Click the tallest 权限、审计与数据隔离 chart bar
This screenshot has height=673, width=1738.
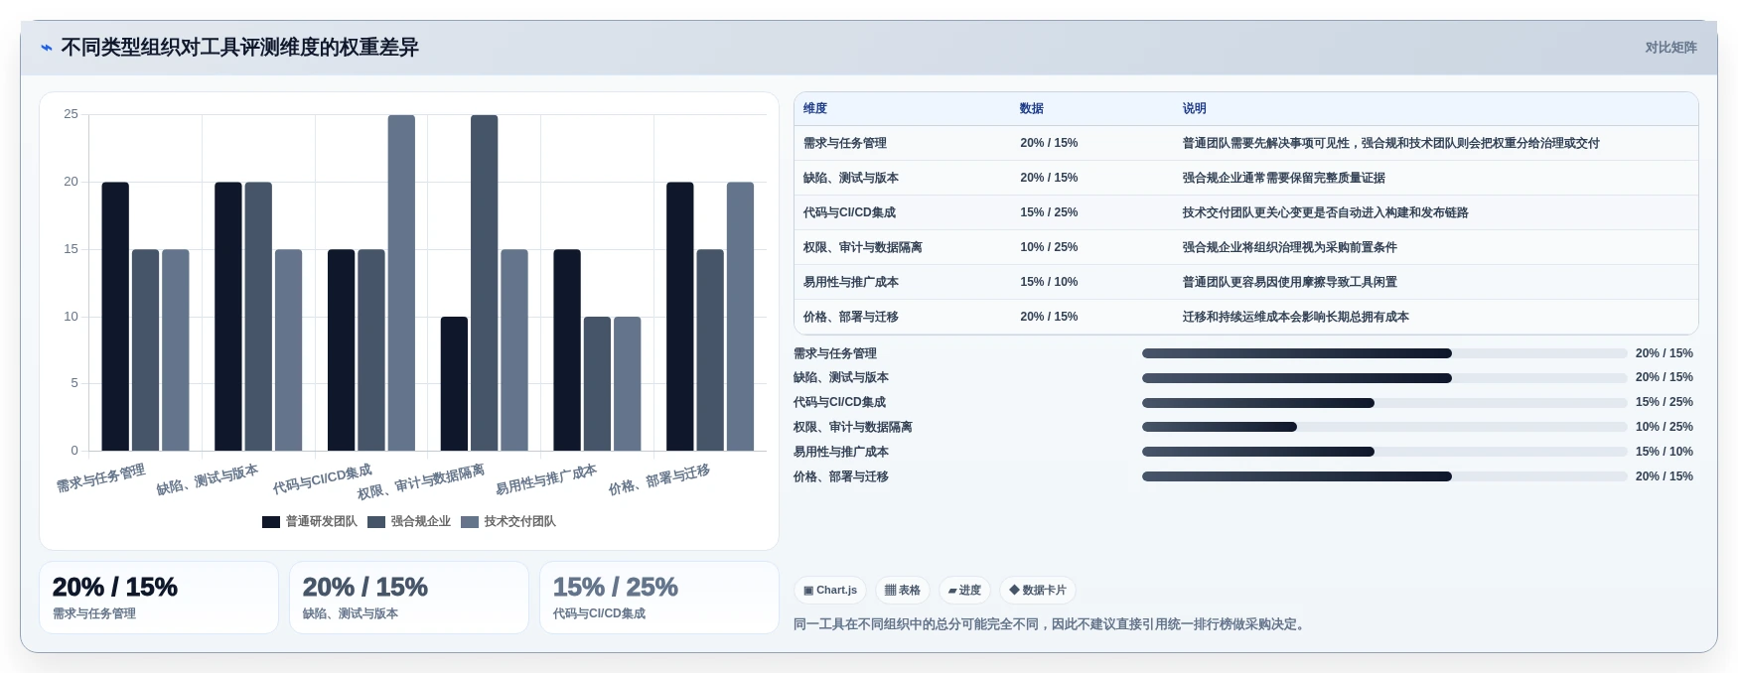click(485, 283)
